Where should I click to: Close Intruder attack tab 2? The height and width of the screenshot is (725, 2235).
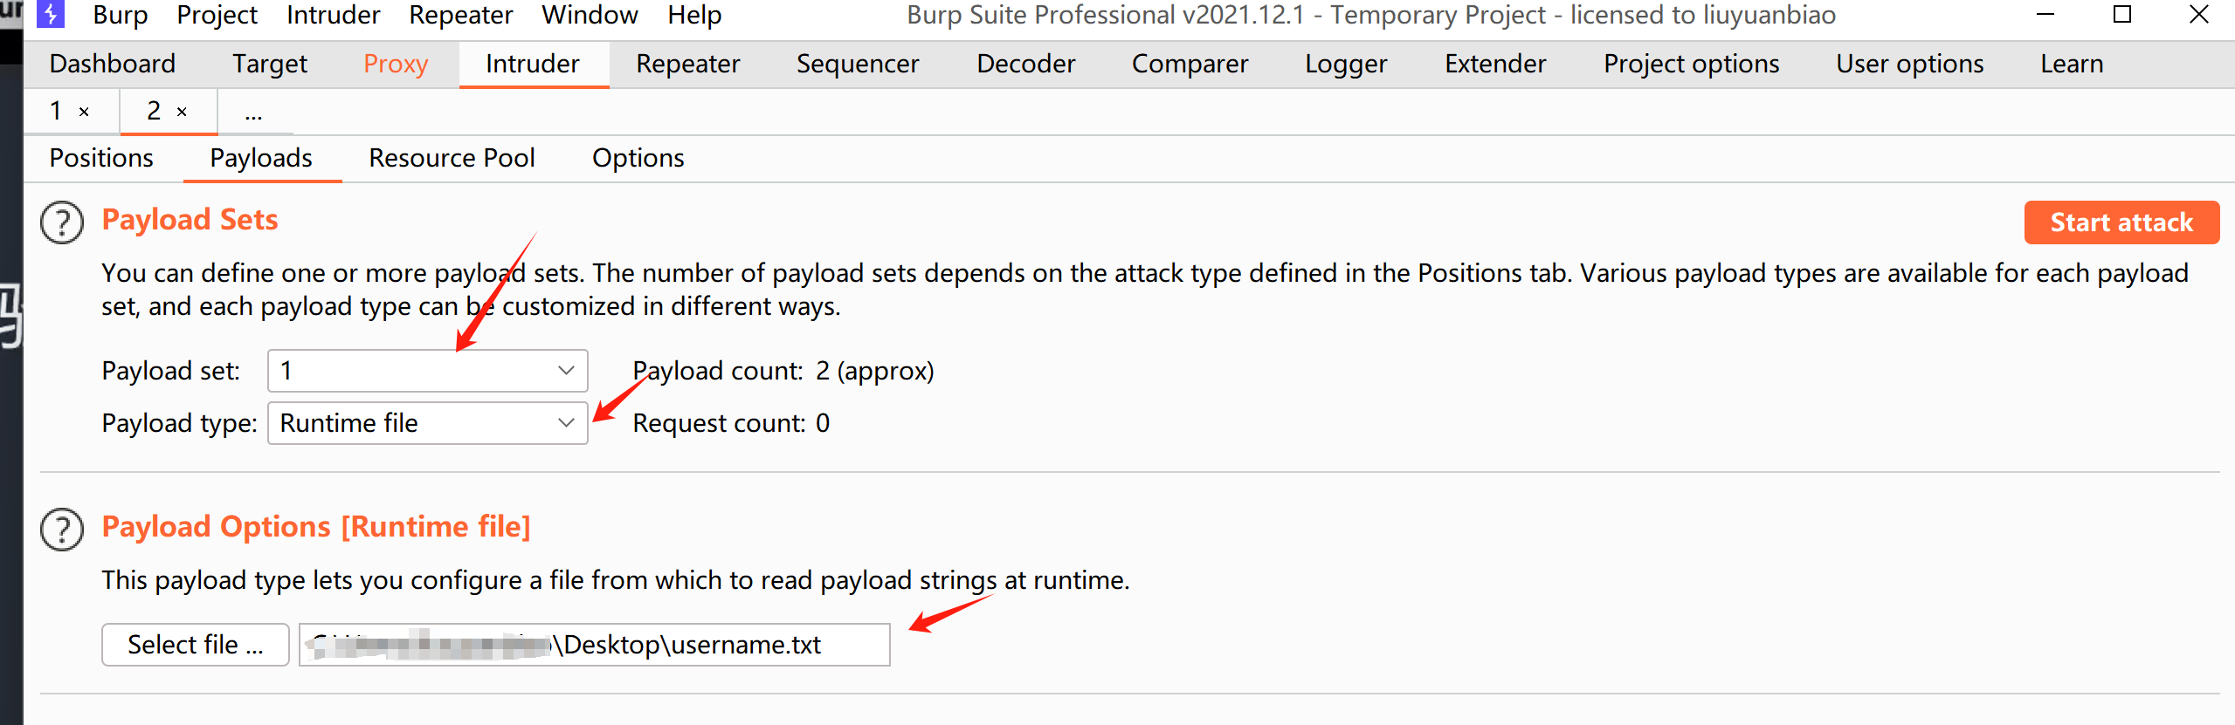coord(183,112)
